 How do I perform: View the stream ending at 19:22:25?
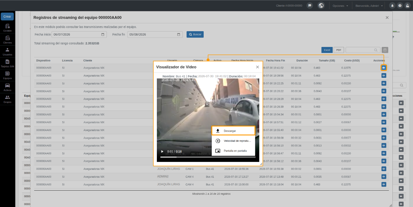(384, 83)
